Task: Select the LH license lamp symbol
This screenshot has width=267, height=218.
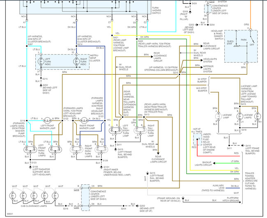Action: [240, 117]
